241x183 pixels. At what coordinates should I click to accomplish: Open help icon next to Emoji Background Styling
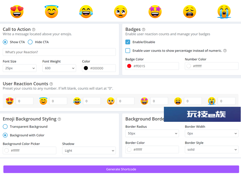click(59, 119)
